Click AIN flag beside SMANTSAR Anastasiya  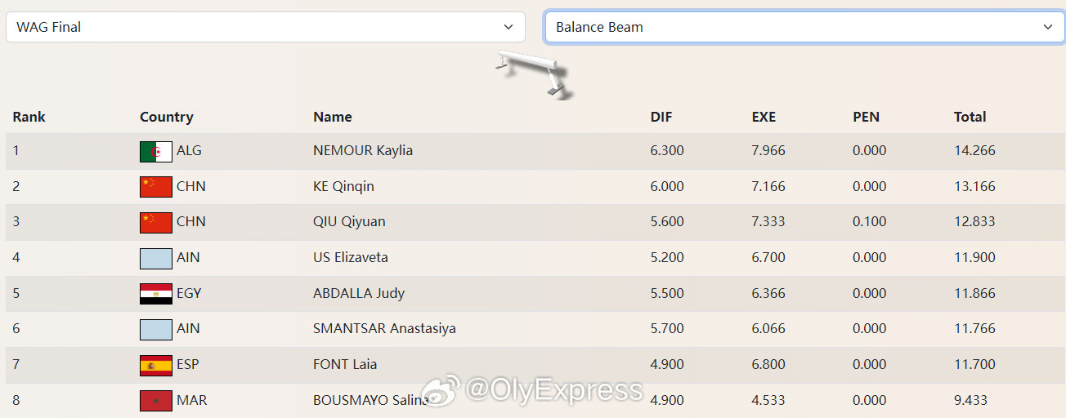(x=155, y=329)
